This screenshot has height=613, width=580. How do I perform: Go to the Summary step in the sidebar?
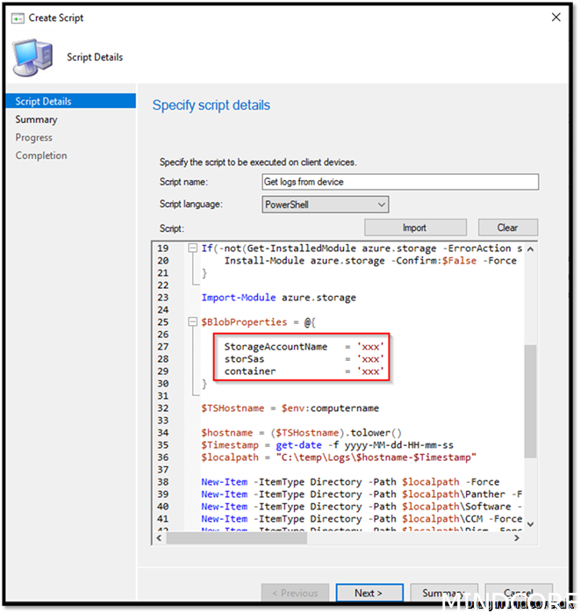(36, 119)
